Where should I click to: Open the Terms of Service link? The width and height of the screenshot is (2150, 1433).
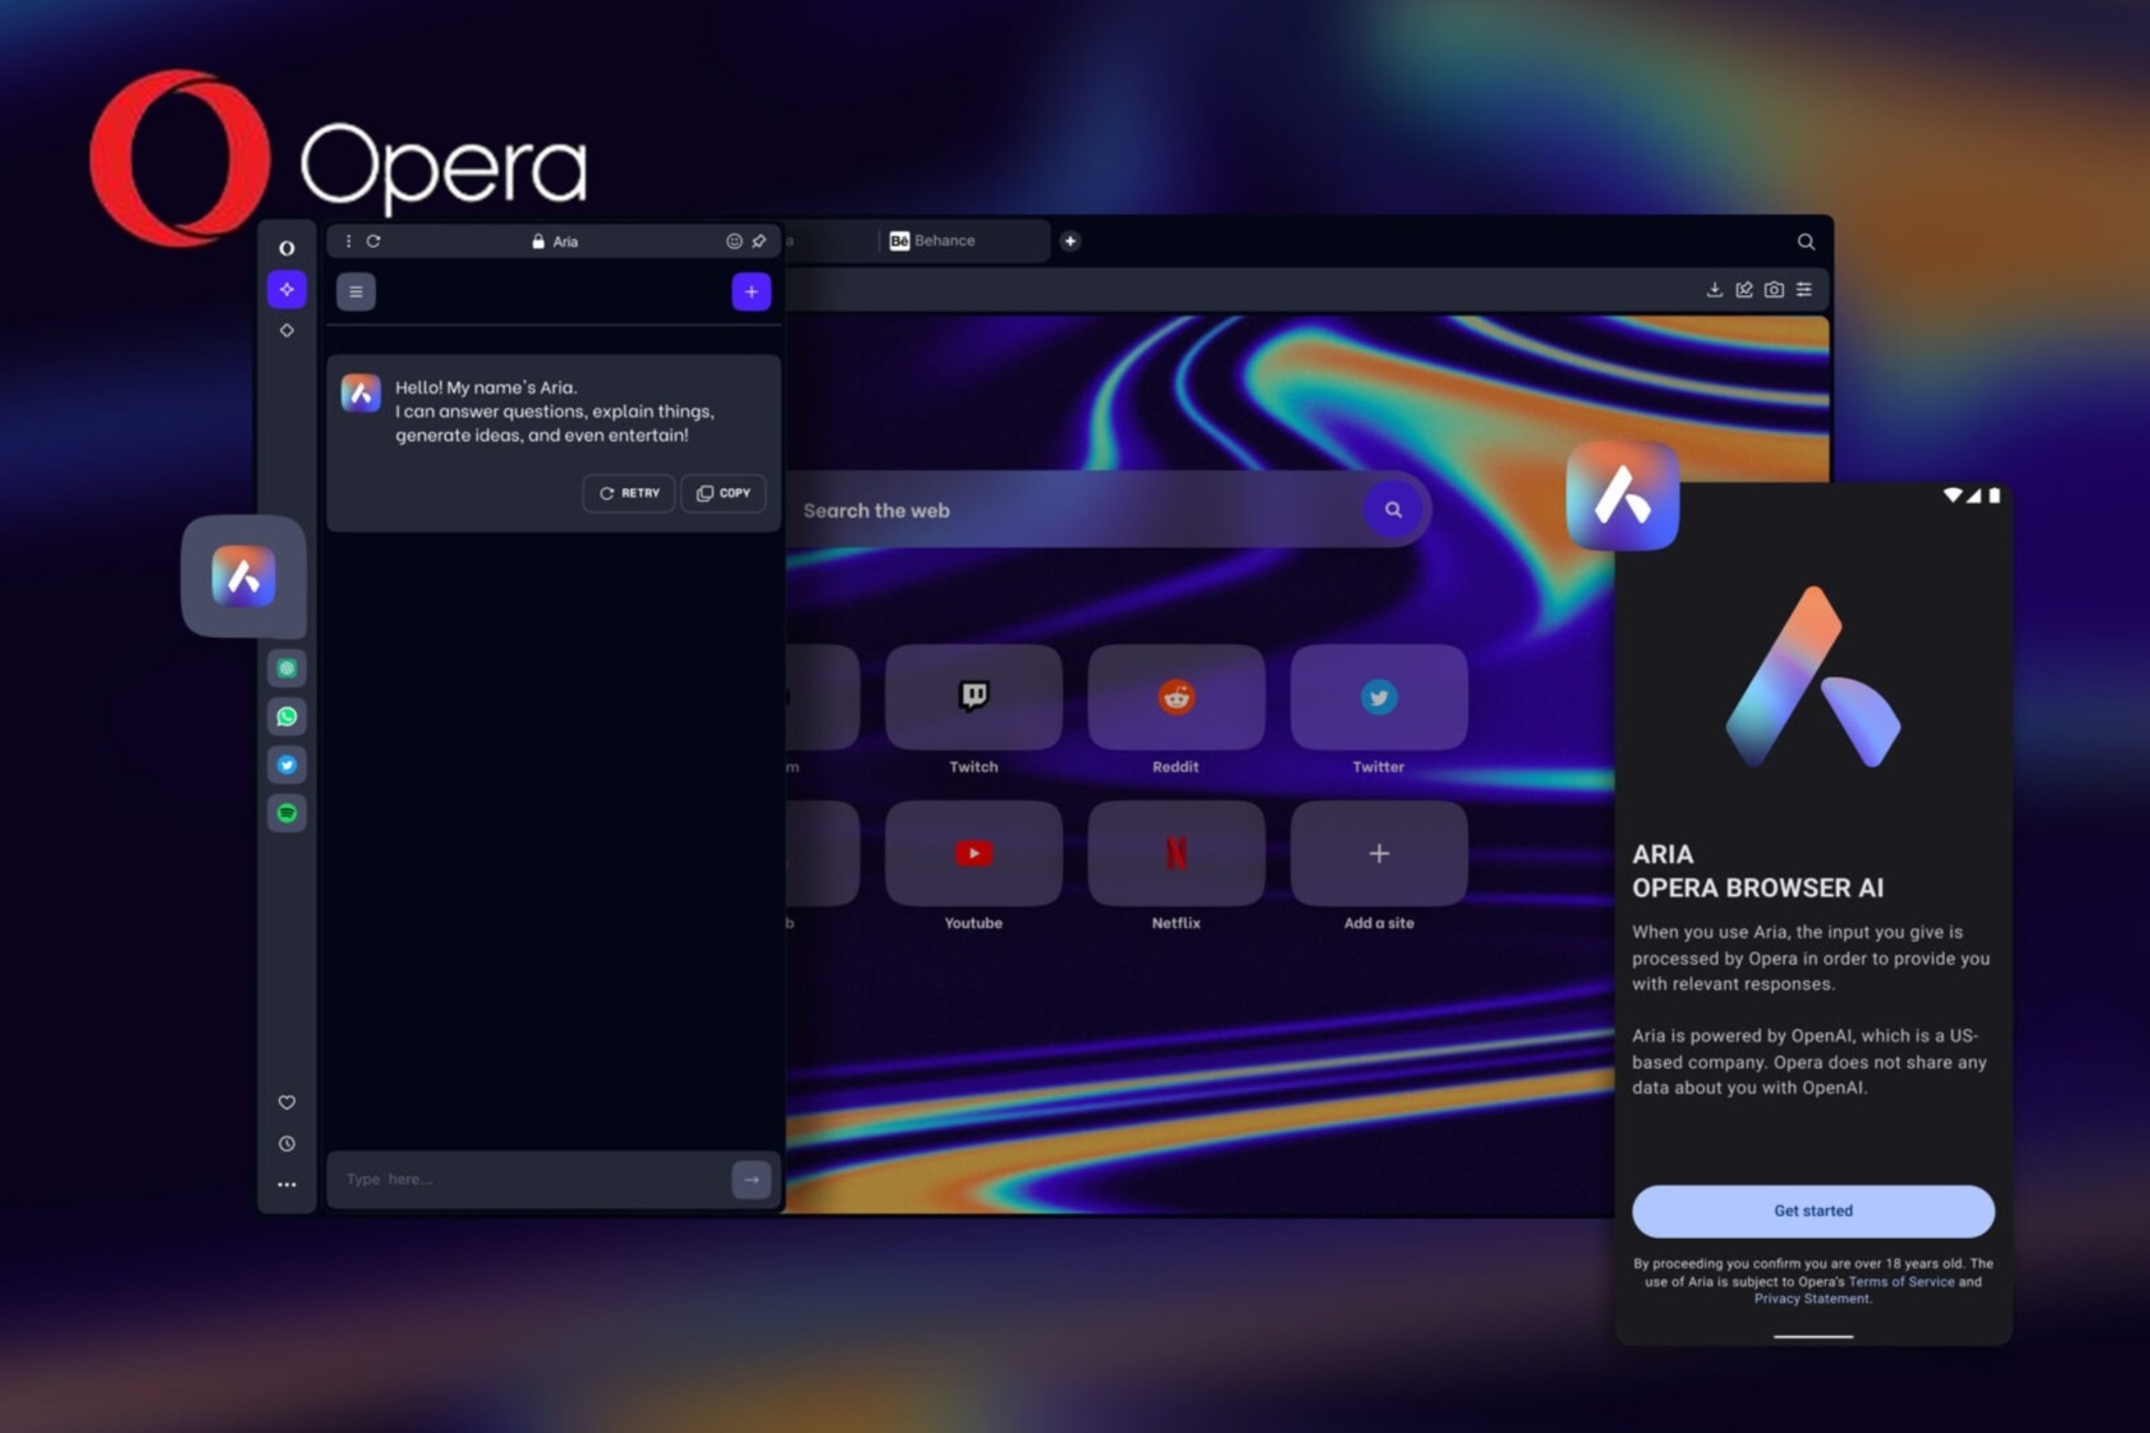pyautogui.click(x=1900, y=1281)
